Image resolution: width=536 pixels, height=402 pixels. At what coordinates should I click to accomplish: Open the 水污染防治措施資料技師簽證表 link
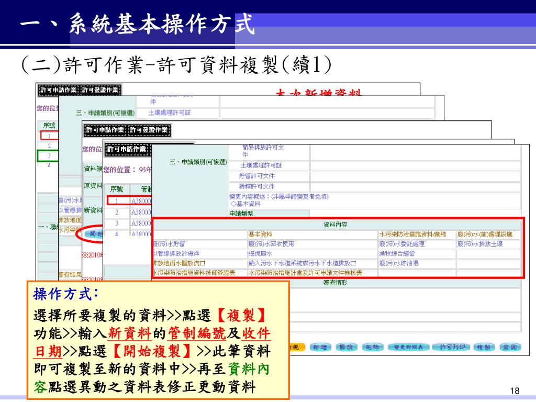pyautogui.click(x=194, y=272)
